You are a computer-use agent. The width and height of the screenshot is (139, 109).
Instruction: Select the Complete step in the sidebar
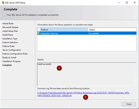click(x=7, y=65)
